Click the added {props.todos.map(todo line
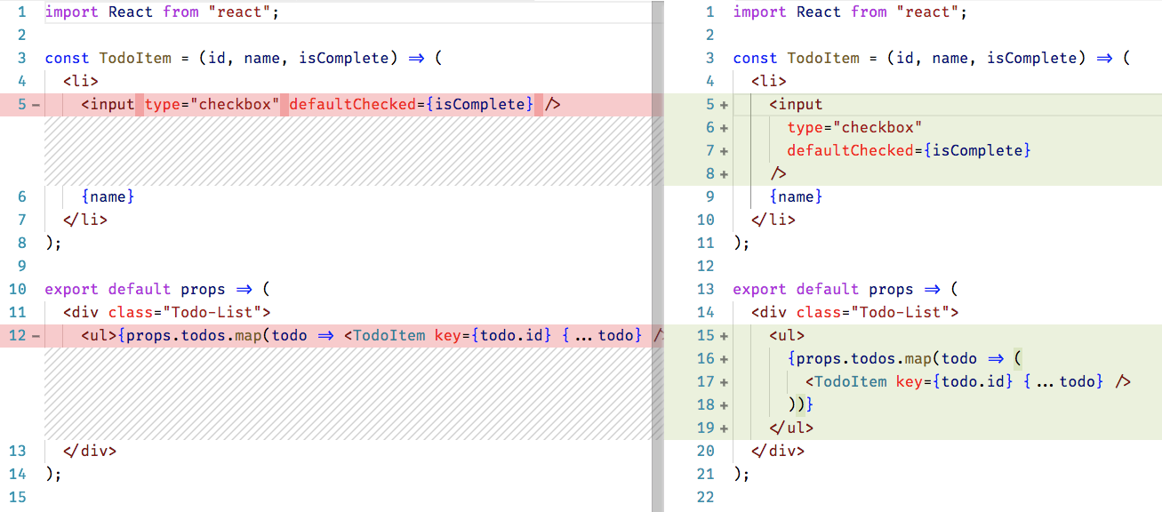 click(905, 359)
